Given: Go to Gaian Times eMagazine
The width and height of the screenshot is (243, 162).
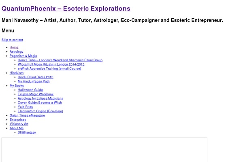Looking at the screenshot, I should (27, 115).
